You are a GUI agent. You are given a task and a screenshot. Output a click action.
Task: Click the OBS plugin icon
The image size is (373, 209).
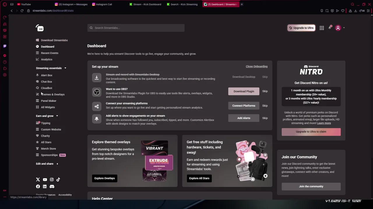[x=97, y=92]
